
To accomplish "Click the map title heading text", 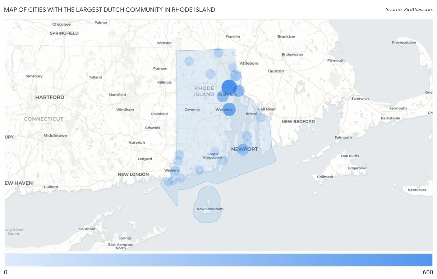I will coord(109,10).
